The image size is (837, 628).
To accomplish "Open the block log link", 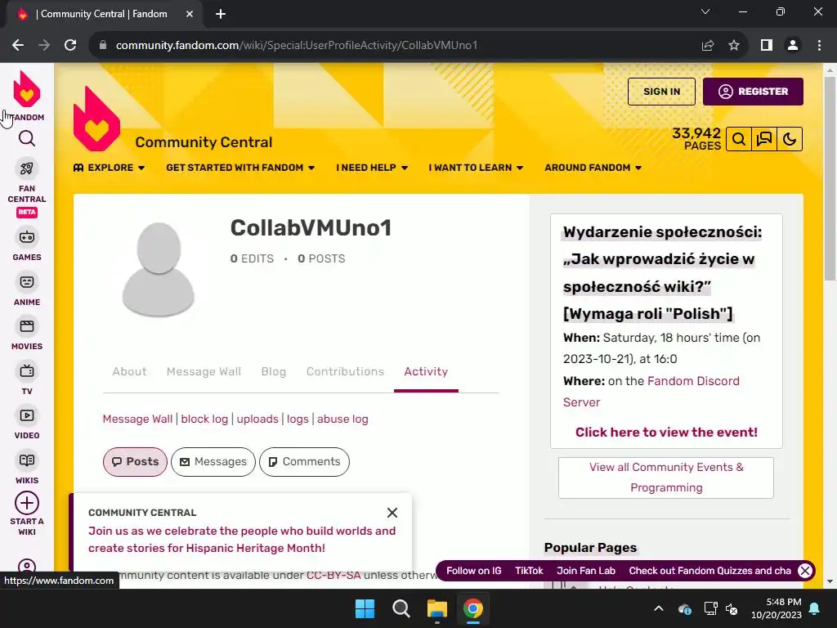I will coord(204,419).
